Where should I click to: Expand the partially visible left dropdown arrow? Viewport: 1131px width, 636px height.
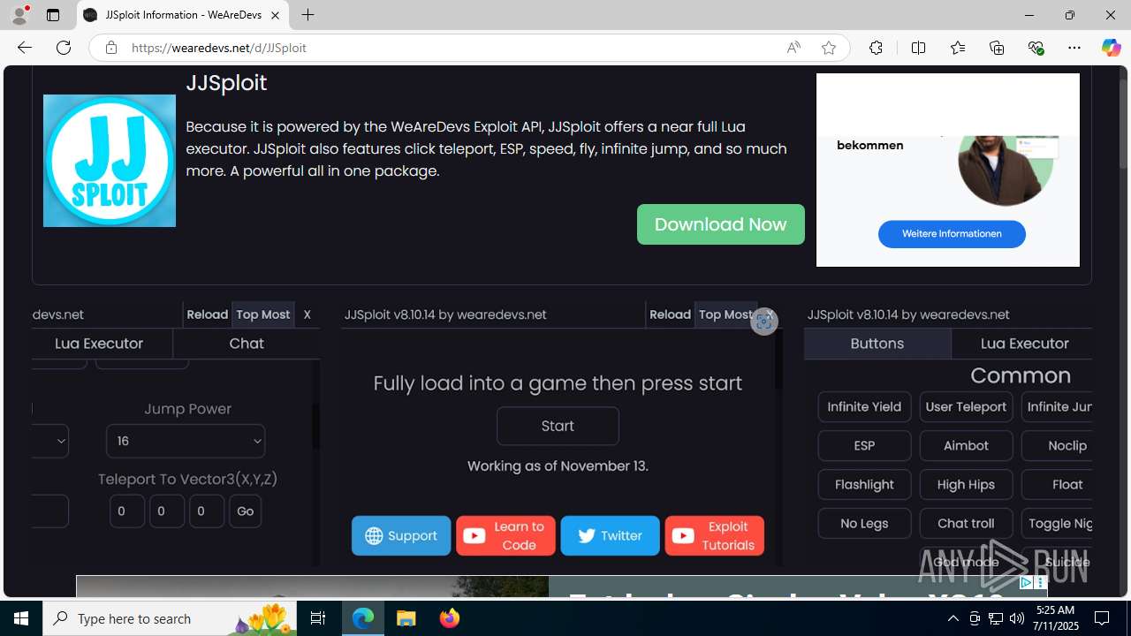[60, 441]
